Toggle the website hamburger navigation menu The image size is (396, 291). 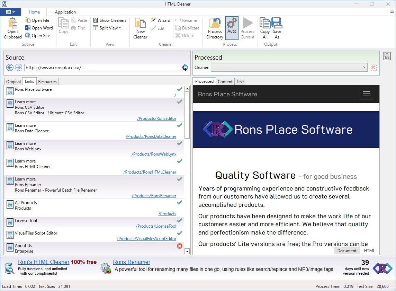click(366, 94)
